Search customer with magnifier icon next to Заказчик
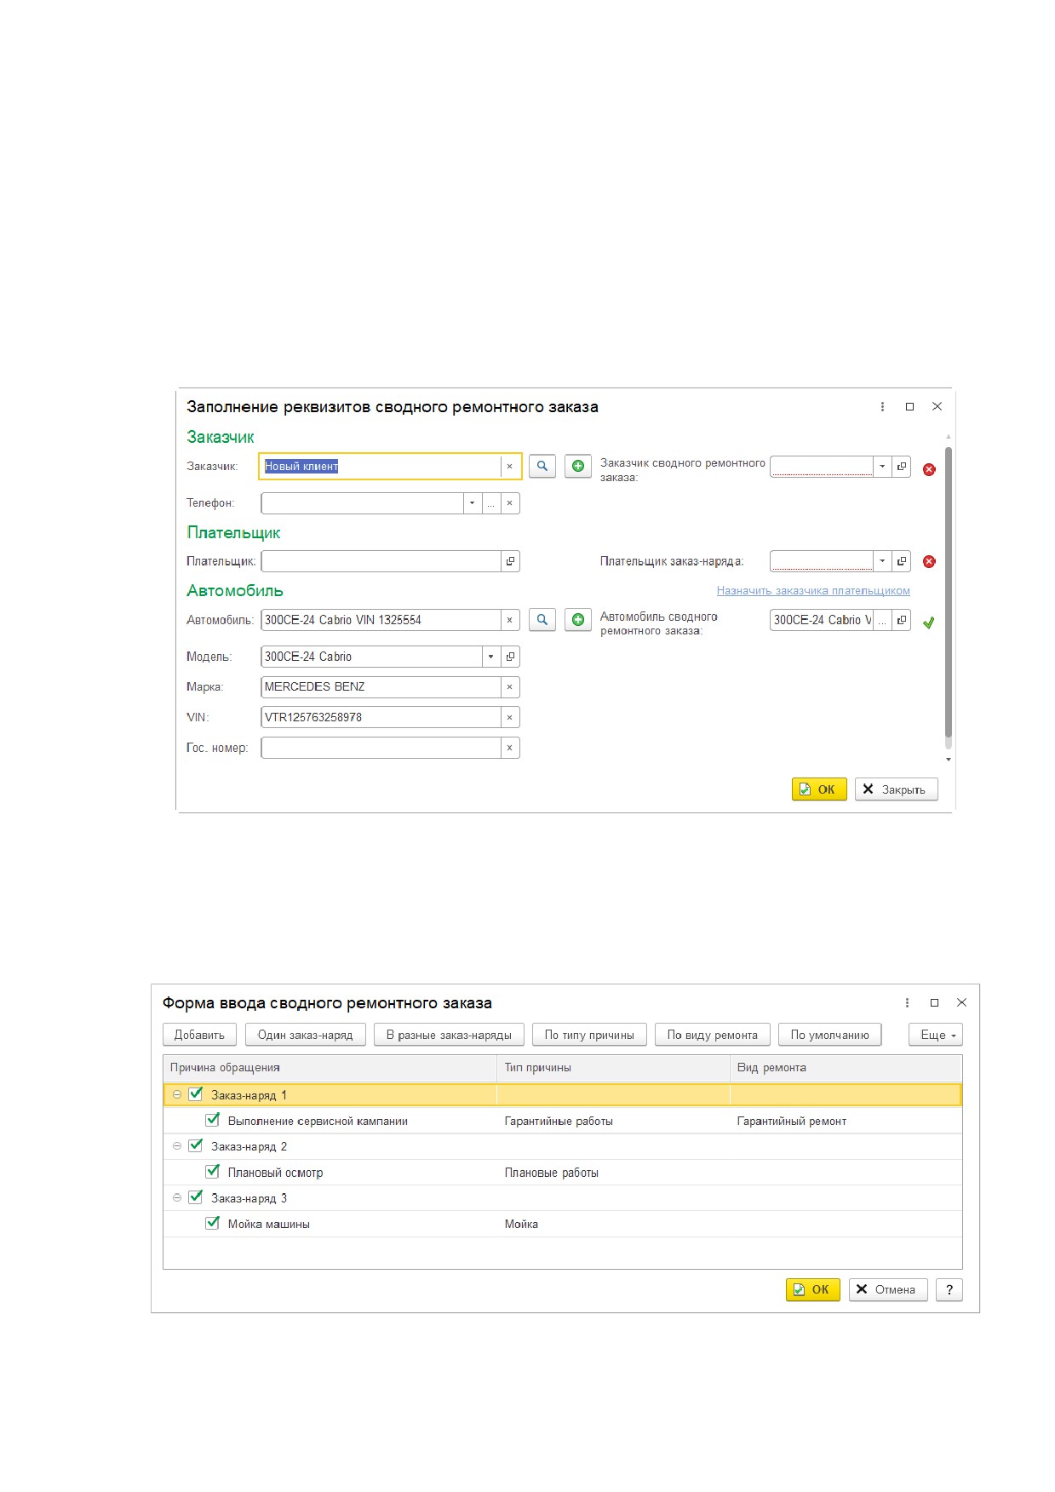 [x=542, y=467]
